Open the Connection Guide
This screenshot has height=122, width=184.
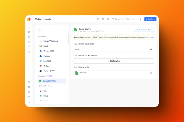(144, 30)
